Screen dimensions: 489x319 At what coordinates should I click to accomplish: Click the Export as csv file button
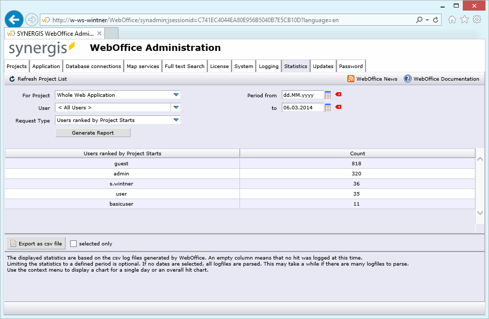pos(36,243)
